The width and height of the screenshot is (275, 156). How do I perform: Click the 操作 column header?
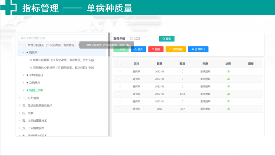pos(251,64)
